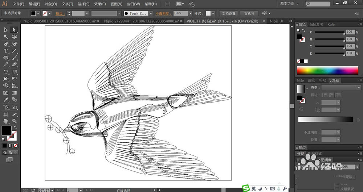Screen dimensions: 363x192
Task: Reset default fill and stroke in toolbox
Action: point(4,139)
